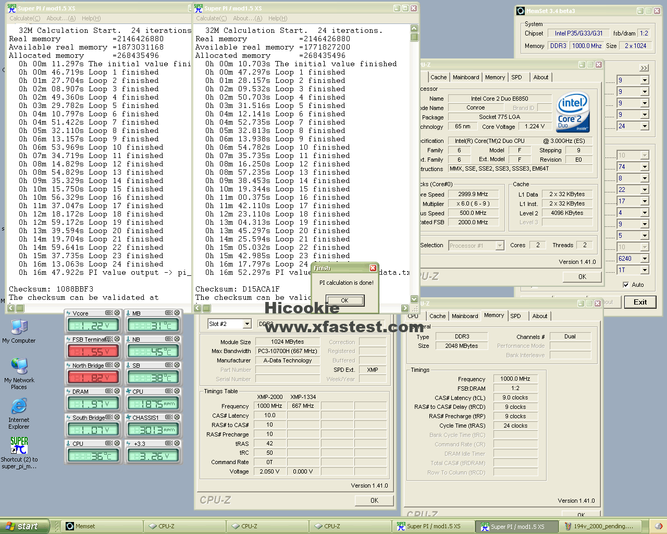Select the My Computer desktop icon
The height and width of the screenshot is (534, 667).
click(19, 331)
